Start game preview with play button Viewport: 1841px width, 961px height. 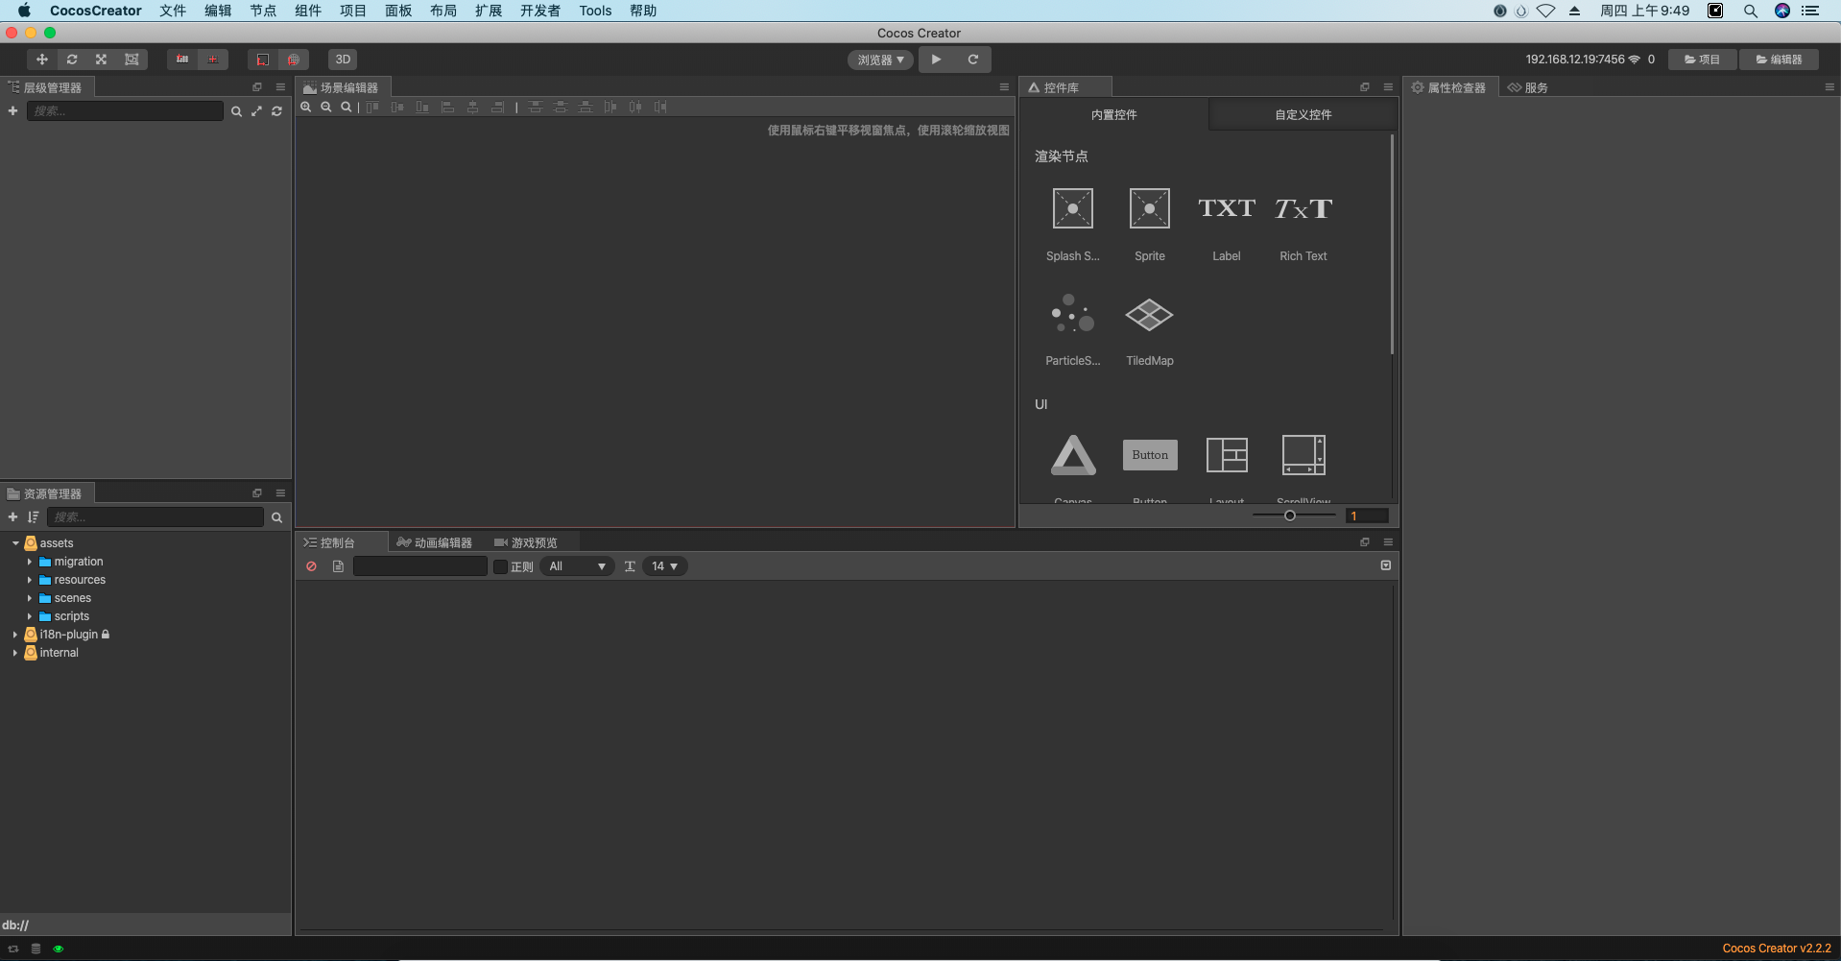(x=936, y=60)
